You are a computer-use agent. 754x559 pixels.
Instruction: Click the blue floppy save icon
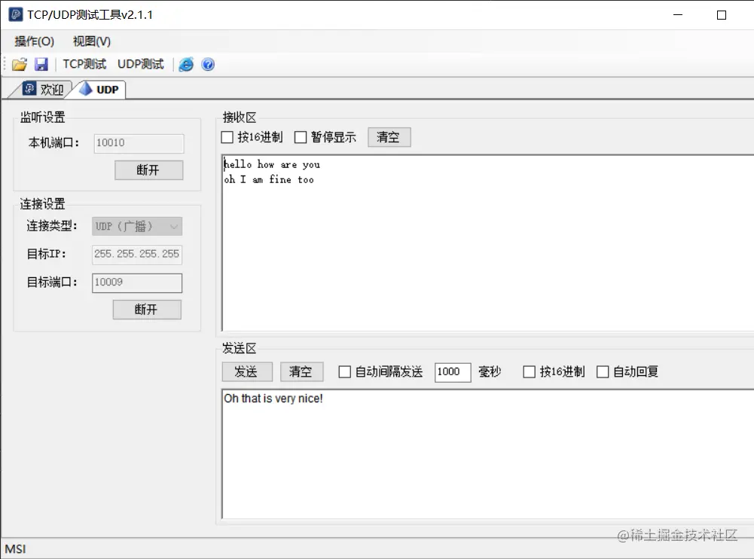click(41, 65)
